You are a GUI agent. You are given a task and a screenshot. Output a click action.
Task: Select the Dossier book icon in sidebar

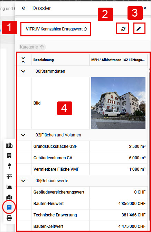[9, 207]
